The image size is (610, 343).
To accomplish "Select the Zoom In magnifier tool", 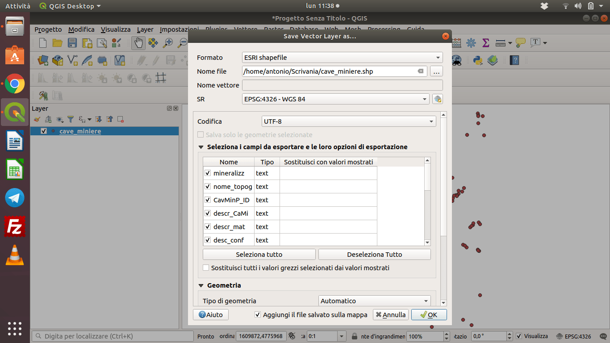I will [x=167, y=43].
